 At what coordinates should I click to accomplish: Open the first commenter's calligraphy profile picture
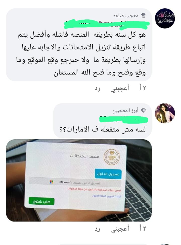pos(165,18)
